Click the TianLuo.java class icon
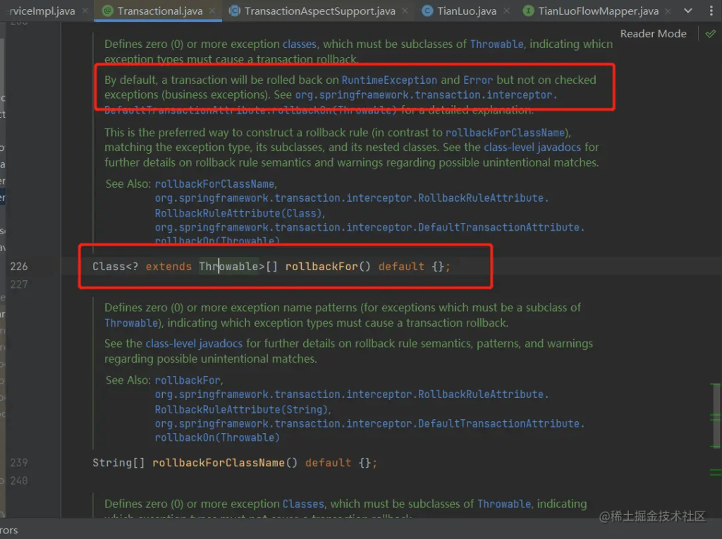Screen dimensions: 722x539 (x=427, y=11)
